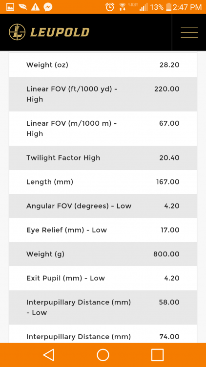
Task: Open recent apps square button
Action: coord(157,355)
